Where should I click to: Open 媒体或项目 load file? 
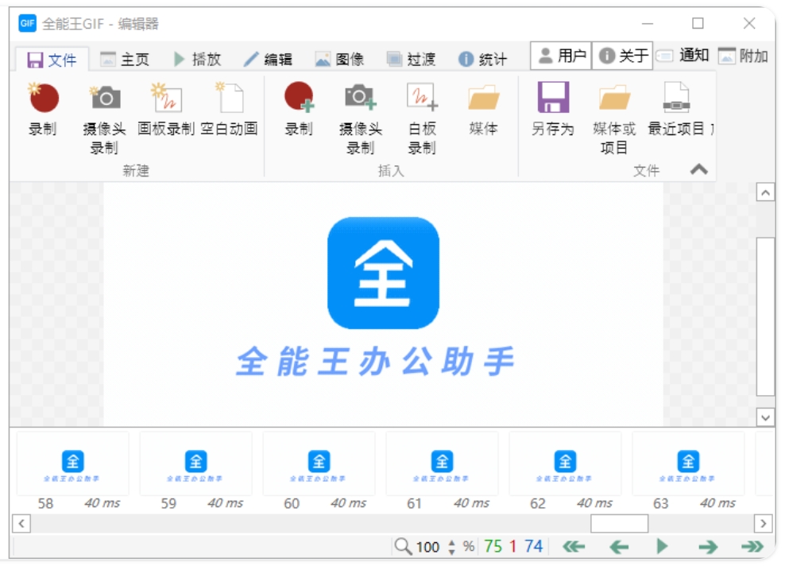[614, 118]
